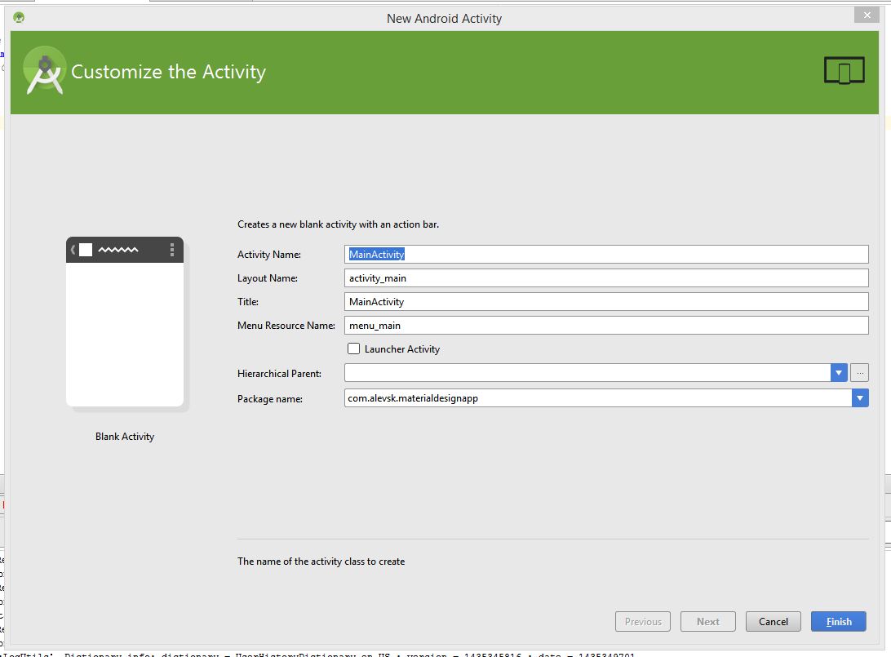Click the Android Studio compass logo icon
Viewport: 891px width, 657px height.
(x=45, y=69)
